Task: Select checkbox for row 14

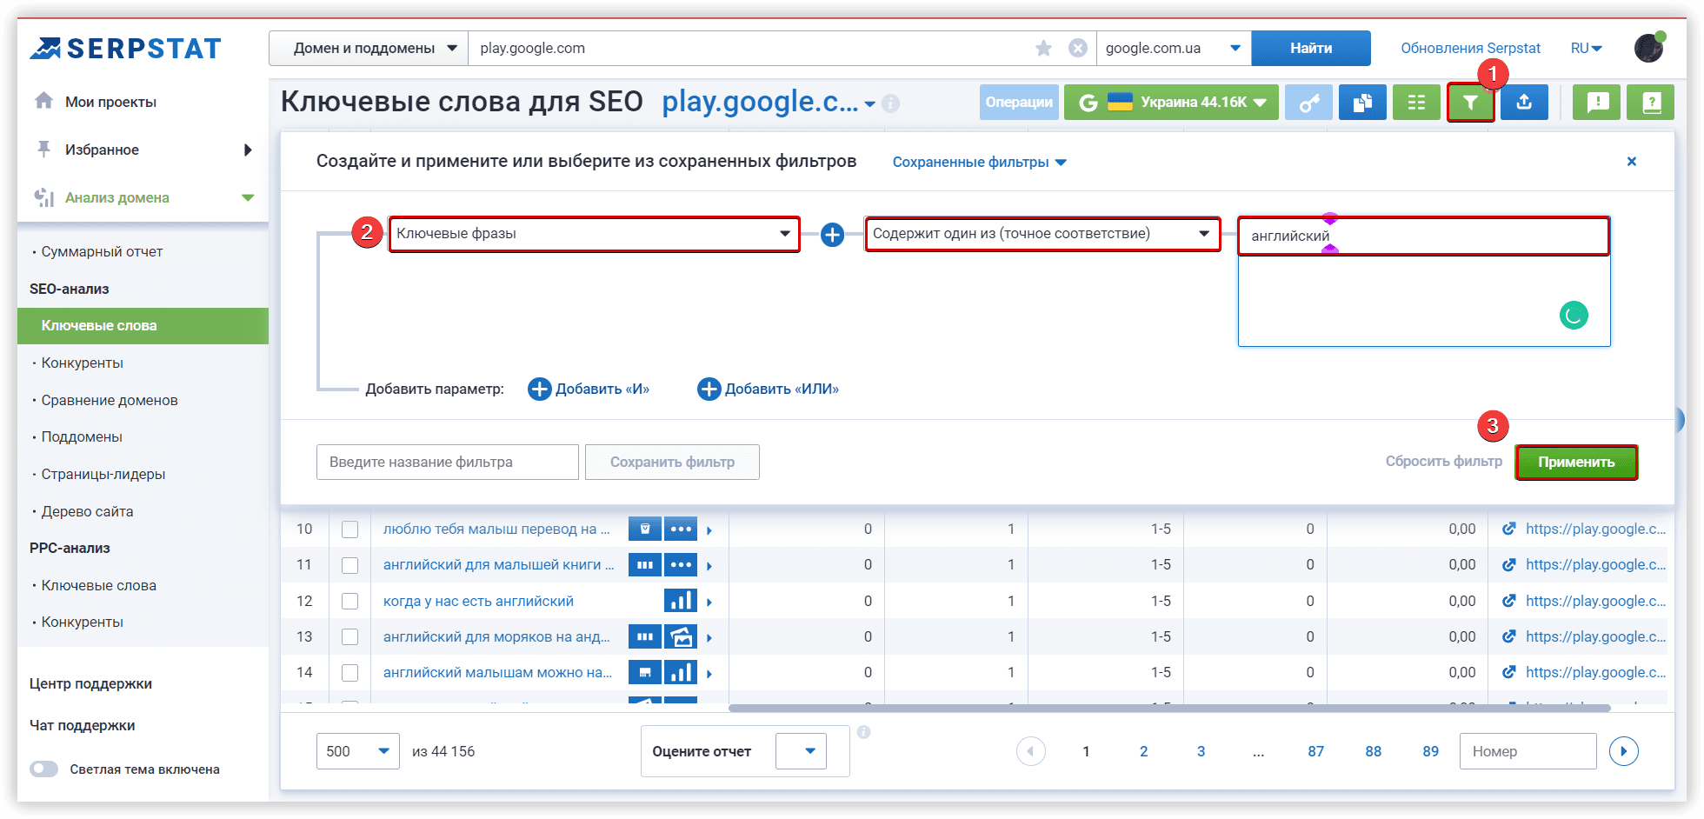Action: (350, 673)
